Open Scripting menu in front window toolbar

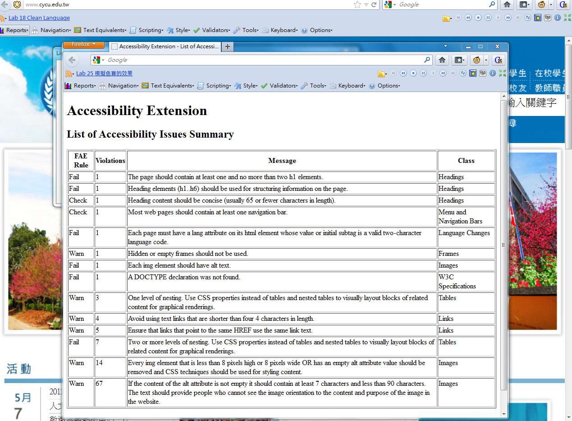click(214, 86)
